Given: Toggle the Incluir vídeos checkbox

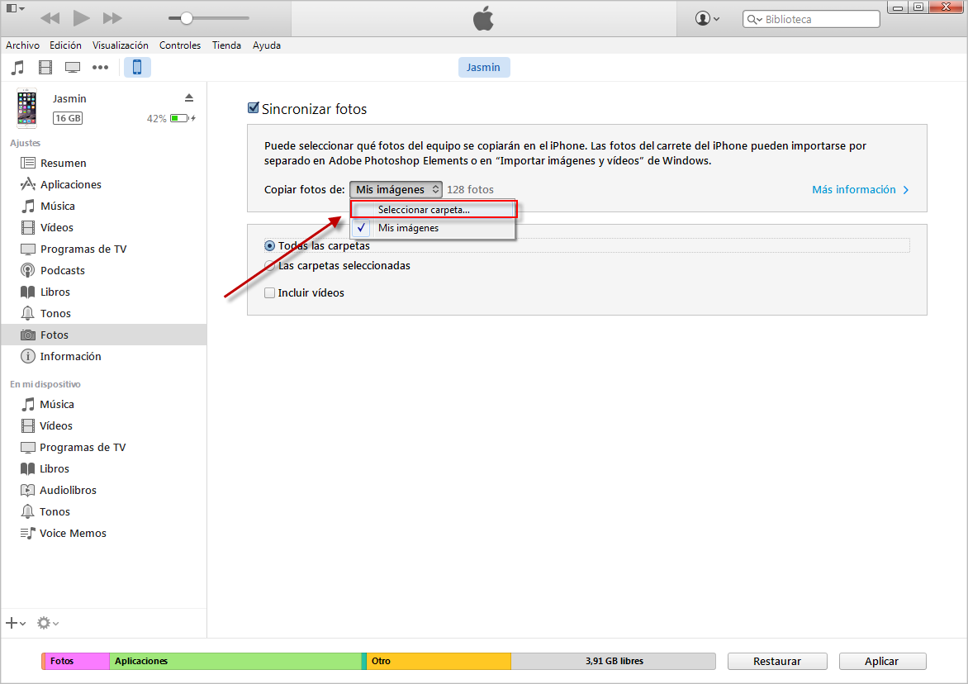Looking at the screenshot, I should click(x=269, y=292).
